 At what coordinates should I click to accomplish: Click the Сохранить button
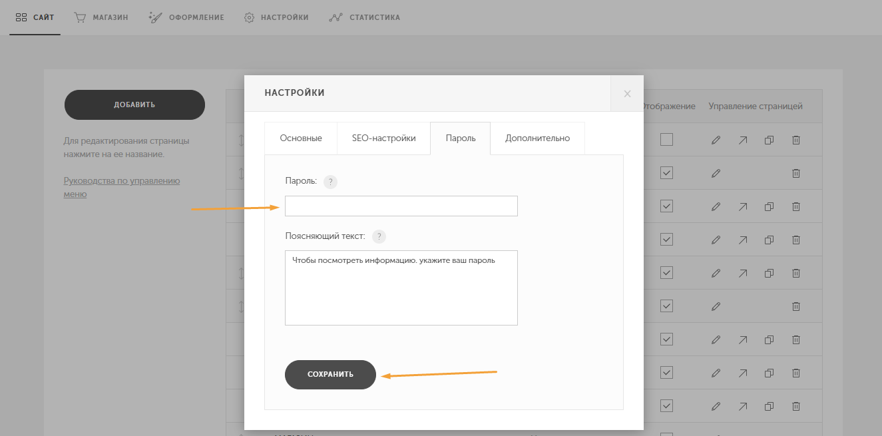330,375
